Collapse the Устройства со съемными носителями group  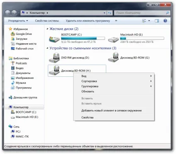[47, 48]
